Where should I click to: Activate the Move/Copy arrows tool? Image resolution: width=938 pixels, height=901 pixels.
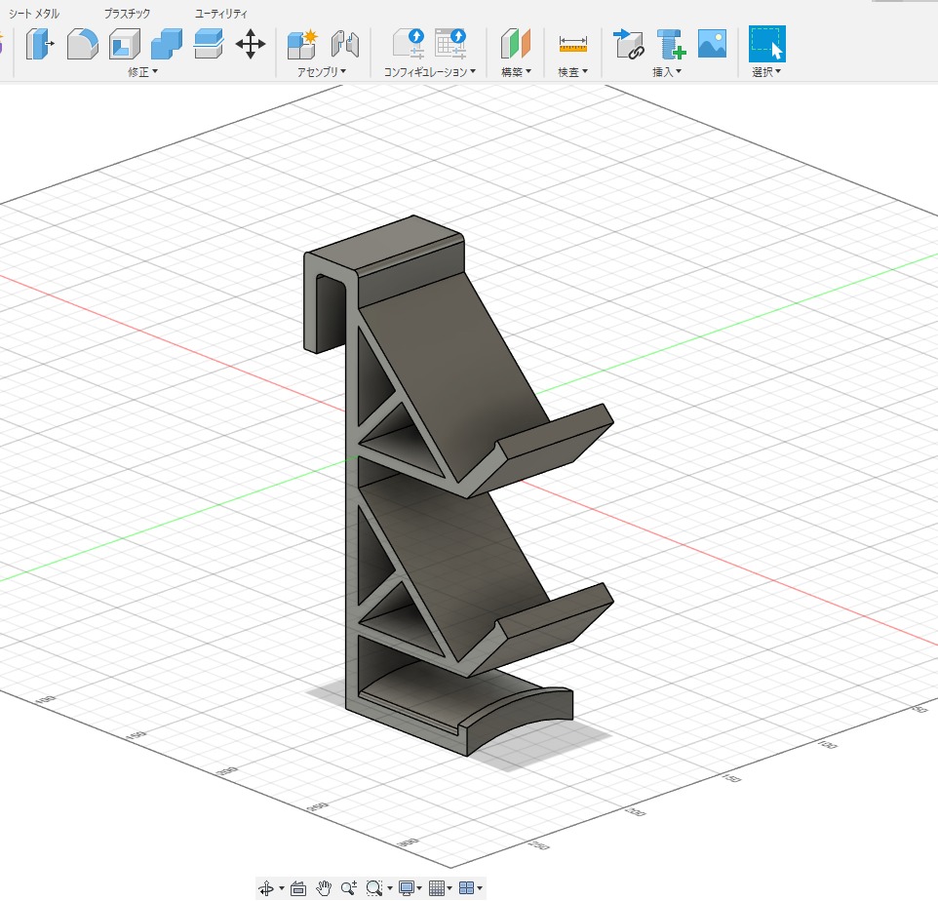[x=251, y=44]
